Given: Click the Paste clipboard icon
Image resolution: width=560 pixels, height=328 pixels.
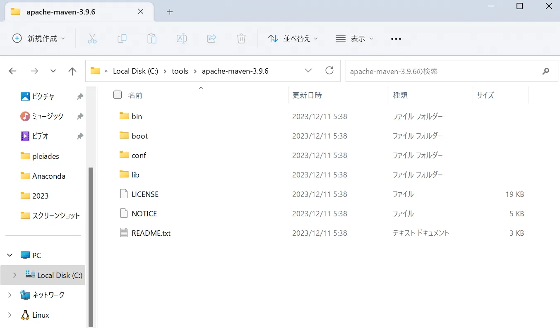Looking at the screenshot, I should [x=152, y=38].
